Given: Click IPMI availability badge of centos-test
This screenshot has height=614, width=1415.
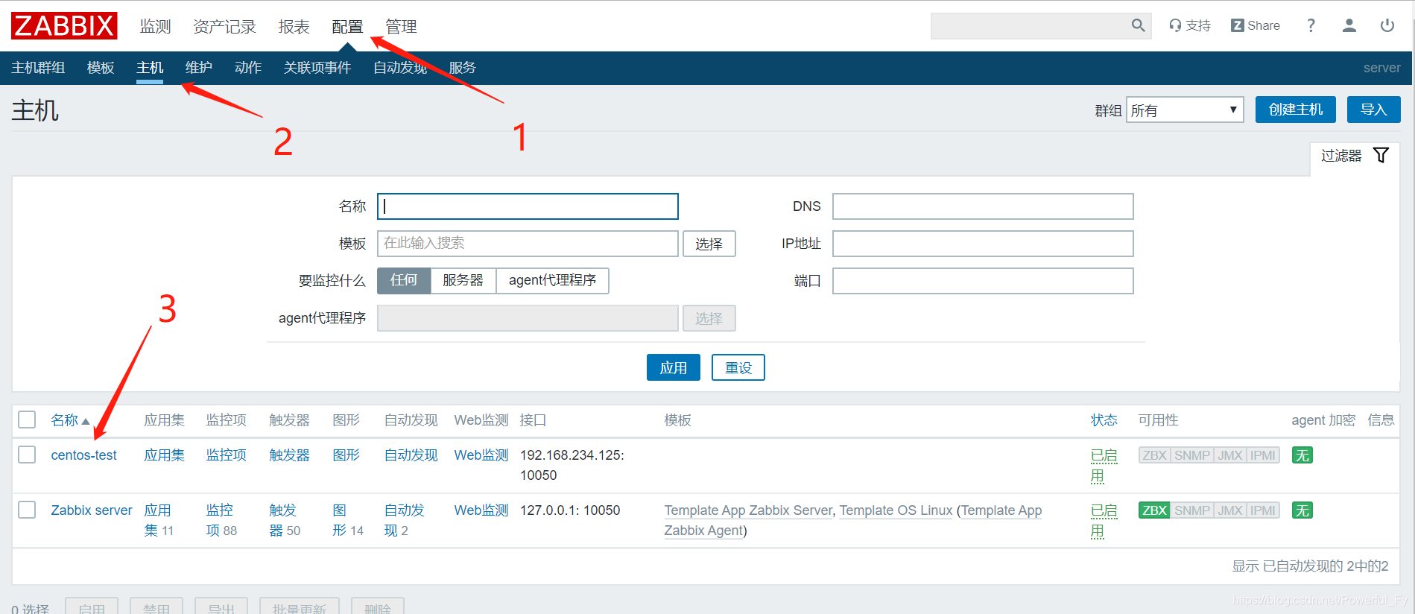Looking at the screenshot, I should (1263, 455).
